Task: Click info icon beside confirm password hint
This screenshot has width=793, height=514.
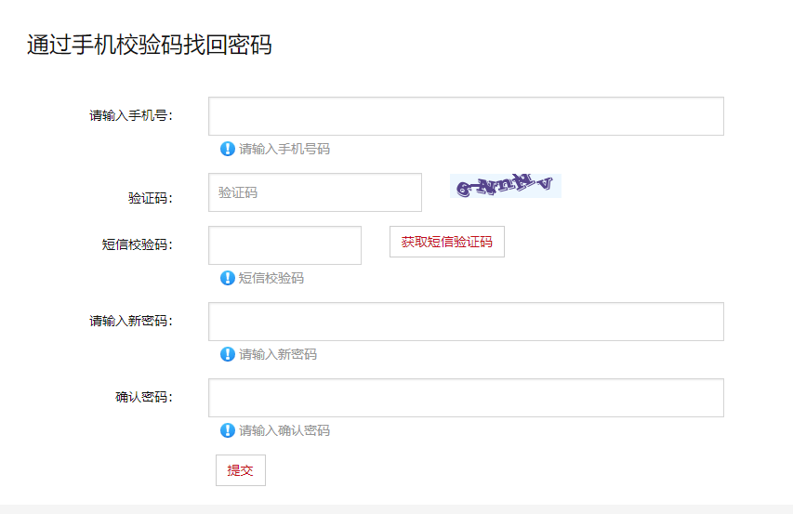Action: tap(228, 430)
